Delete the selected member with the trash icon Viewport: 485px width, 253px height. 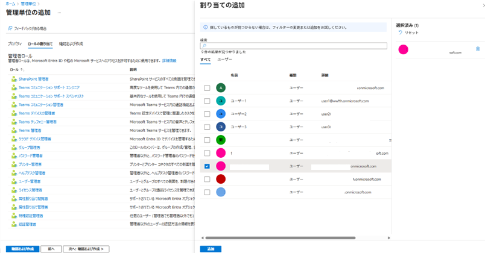478,49
